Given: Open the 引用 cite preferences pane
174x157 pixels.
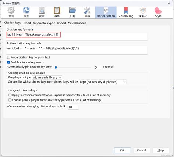Looking at the screenshot, I should [72, 12].
